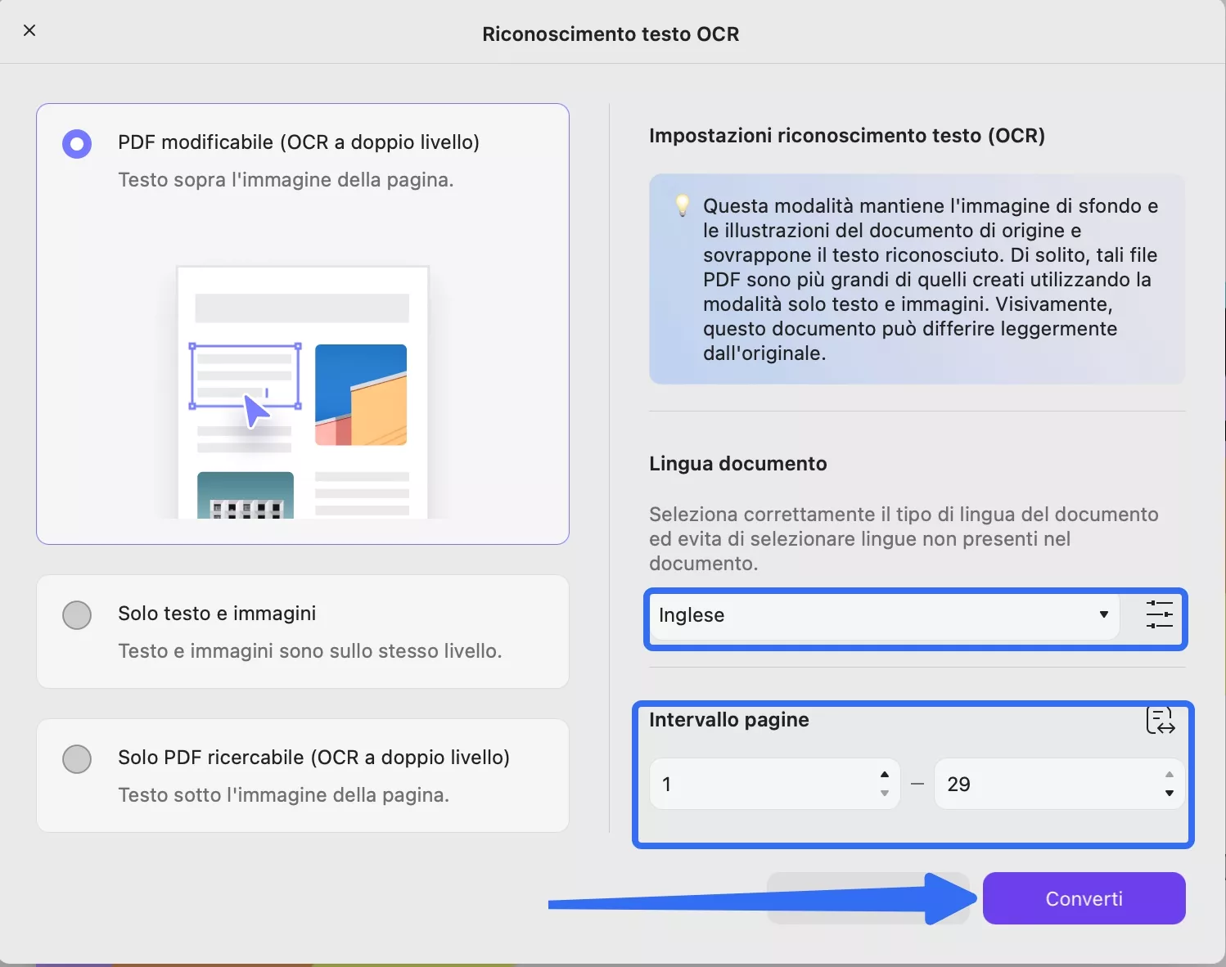Click the Impostazioni riconoscimento testo heading

847,135
